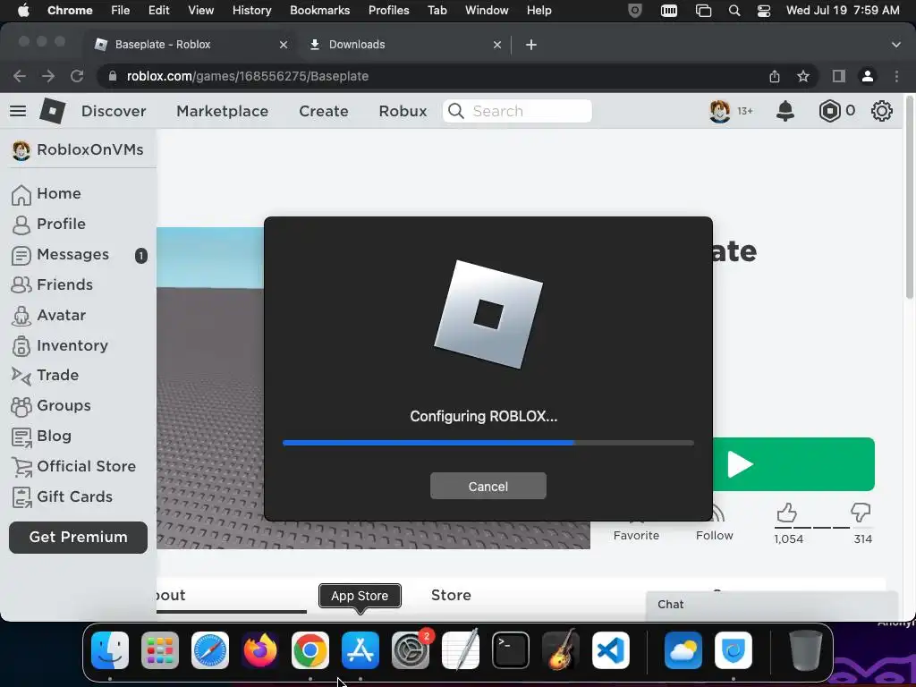Click the thumbs-down dislike icon
This screenshot has height=687, width=916.
tap(861, 513)
